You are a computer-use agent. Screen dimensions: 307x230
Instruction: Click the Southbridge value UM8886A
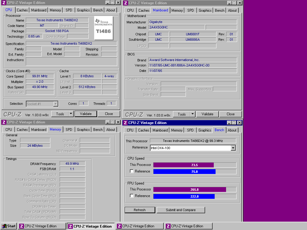193,40
